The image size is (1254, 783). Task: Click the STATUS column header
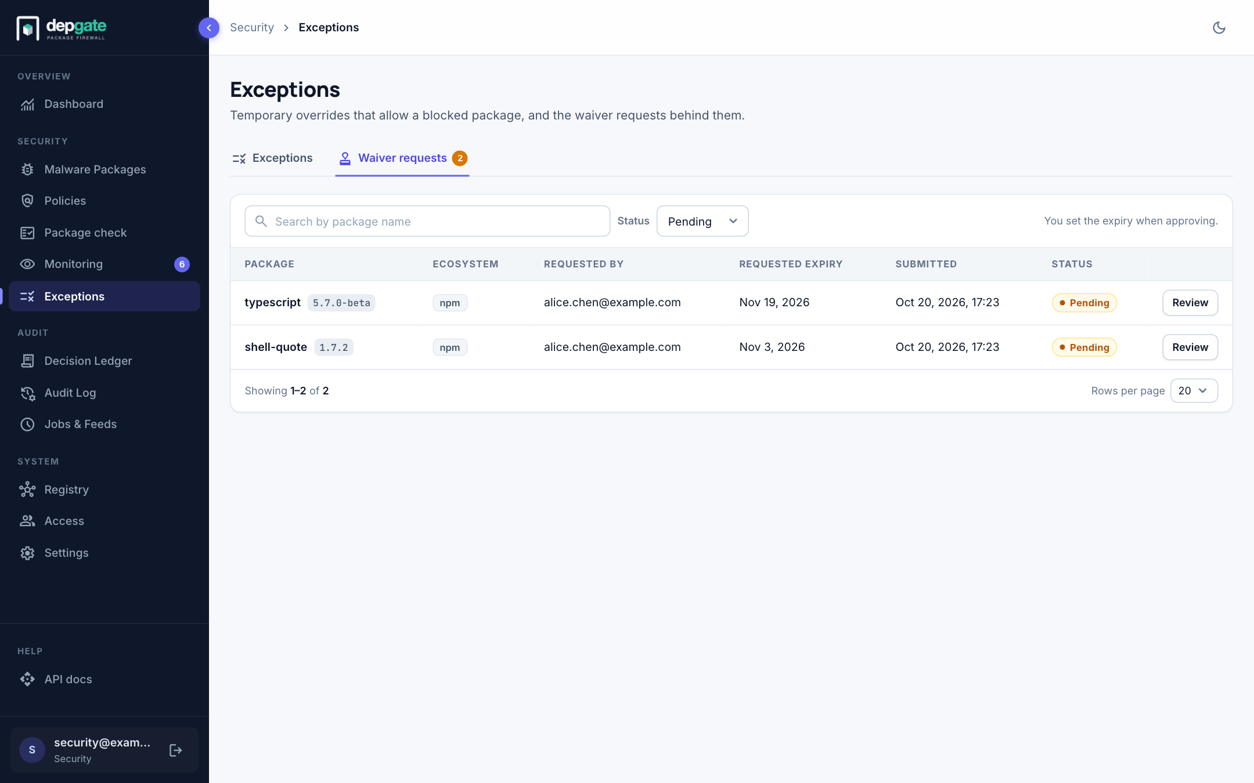(x=1072, y=264)
